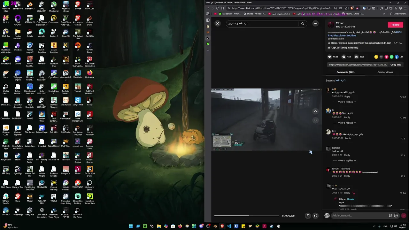409x230 pixels.
Task: Open comments via speech bubble icon
Action: [344, 57]
